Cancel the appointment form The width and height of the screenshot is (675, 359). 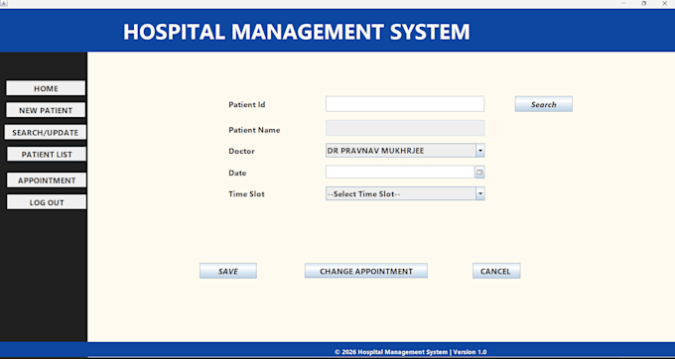pos(496,271)
